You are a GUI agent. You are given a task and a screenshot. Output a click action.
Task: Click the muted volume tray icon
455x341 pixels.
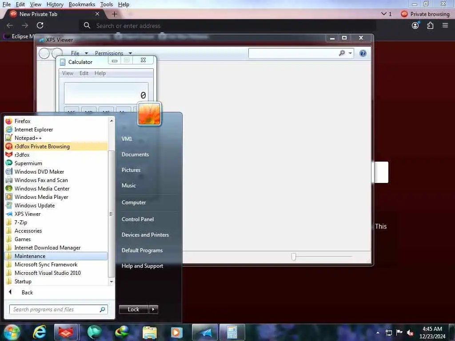coord(410,333)
